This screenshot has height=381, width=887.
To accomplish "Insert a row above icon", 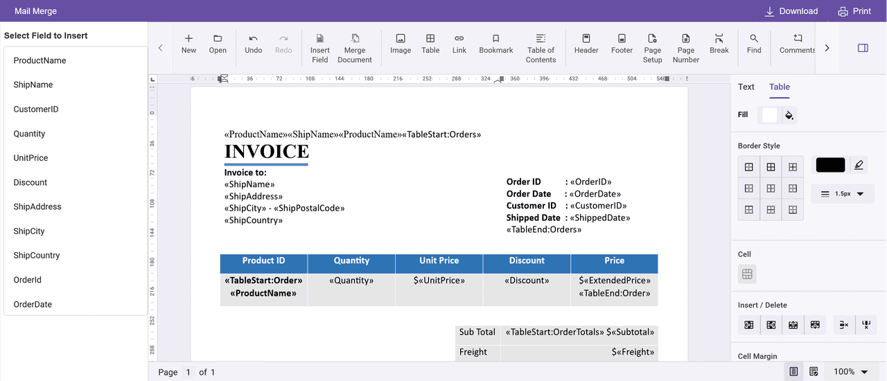I will 793,324.
